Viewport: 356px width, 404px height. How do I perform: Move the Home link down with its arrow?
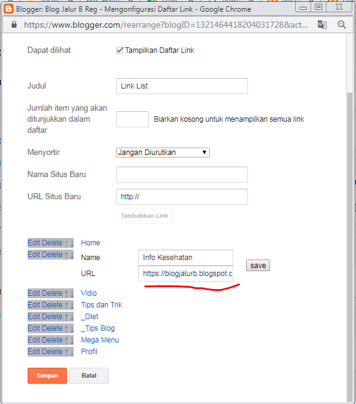coord(72,243)
